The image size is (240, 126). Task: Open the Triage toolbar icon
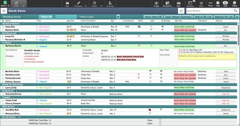click(156, 4)
